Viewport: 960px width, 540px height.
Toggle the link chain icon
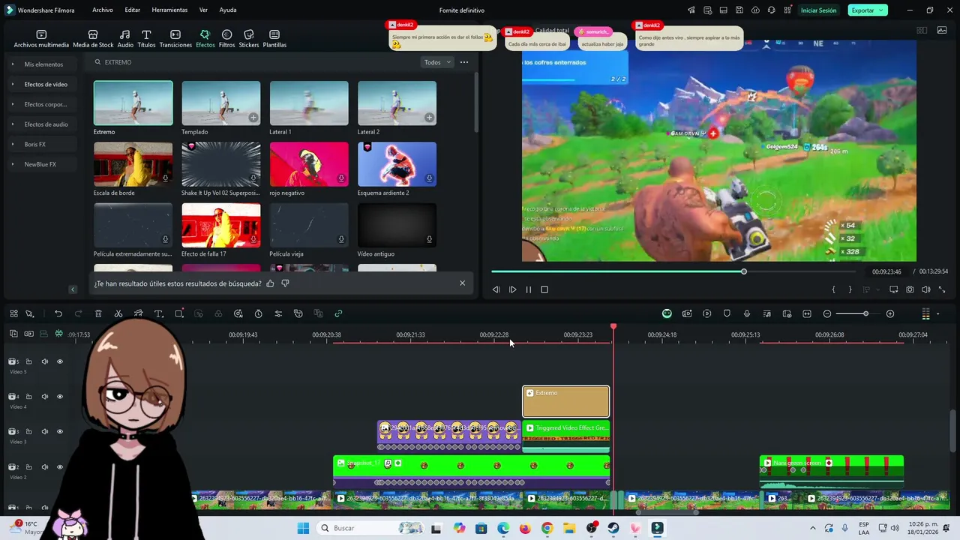click(338, 313)
